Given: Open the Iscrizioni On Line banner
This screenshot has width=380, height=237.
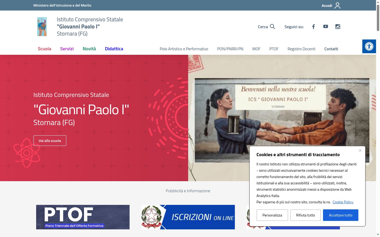Looking at the screenshot, I should (x=188, y=217).
